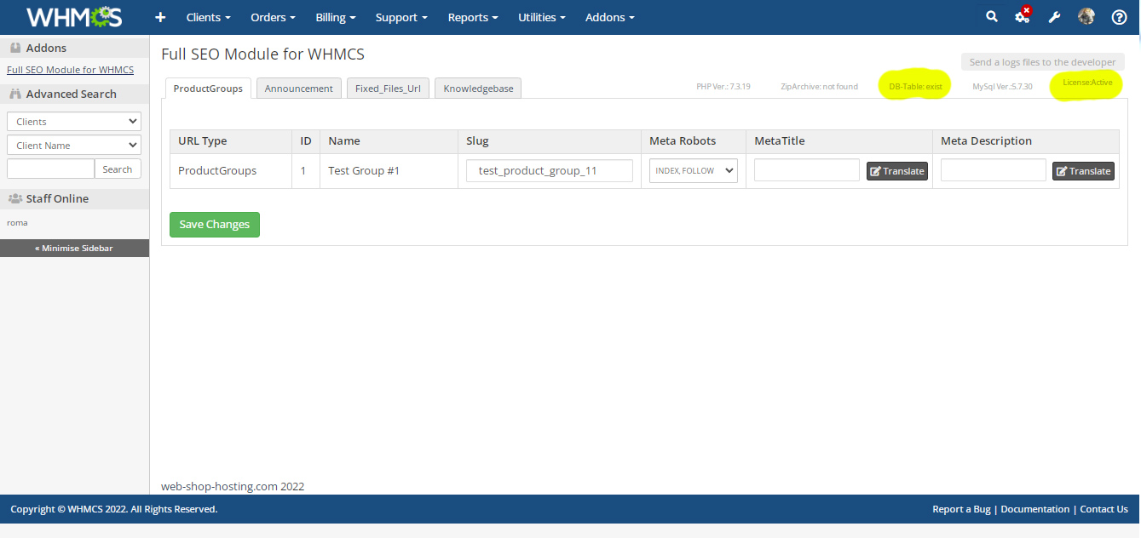Click the sidebar Search button
This screenshot has width=1141, height=538.
pyautogui.click(x=118, y=169)
